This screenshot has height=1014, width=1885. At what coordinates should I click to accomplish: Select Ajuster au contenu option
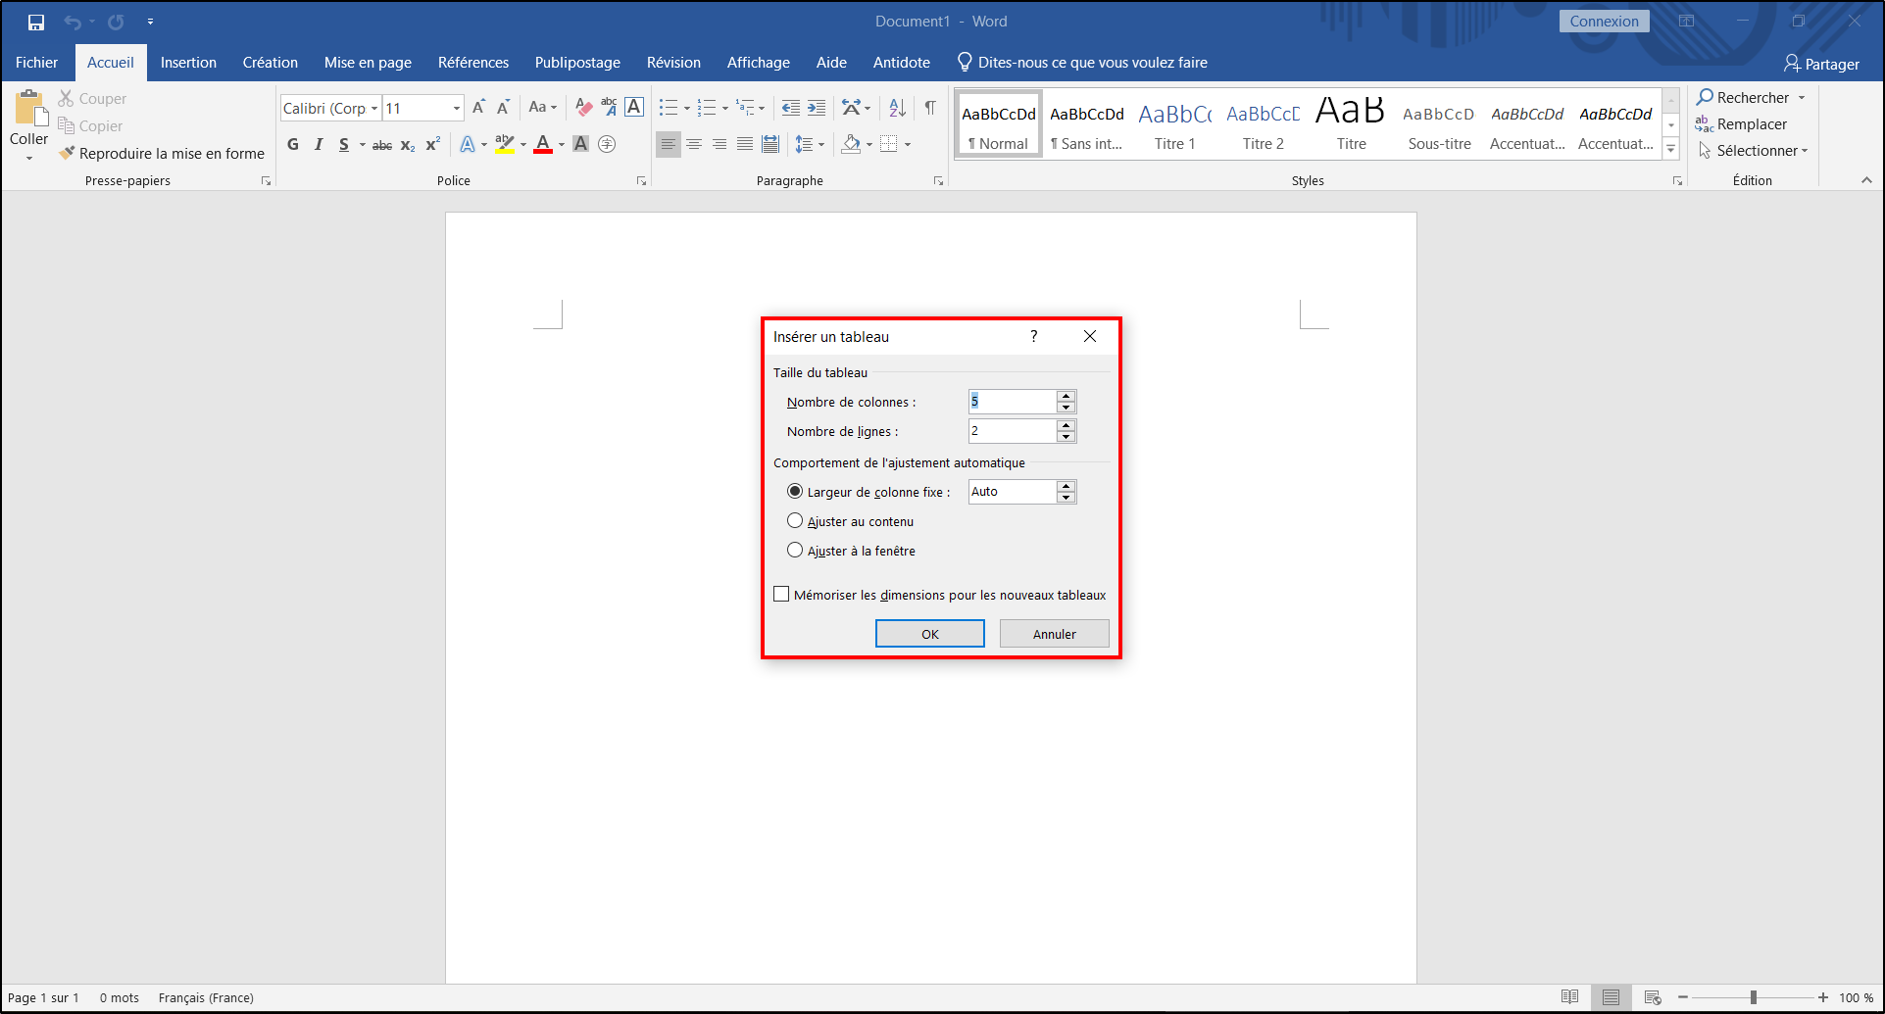(x=795, y=520)
